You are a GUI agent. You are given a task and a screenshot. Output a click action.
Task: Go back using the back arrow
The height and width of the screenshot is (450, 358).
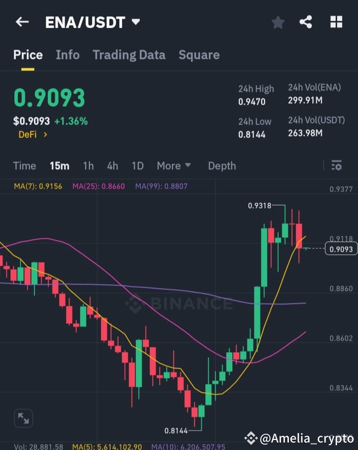[x=22, y=22]
